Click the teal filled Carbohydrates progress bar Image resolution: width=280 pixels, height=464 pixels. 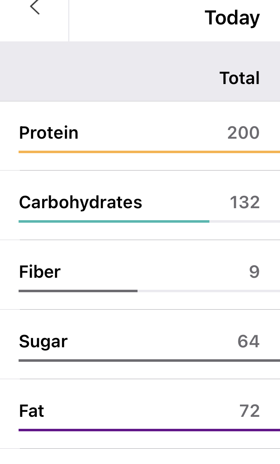click(x=114, y=221)
